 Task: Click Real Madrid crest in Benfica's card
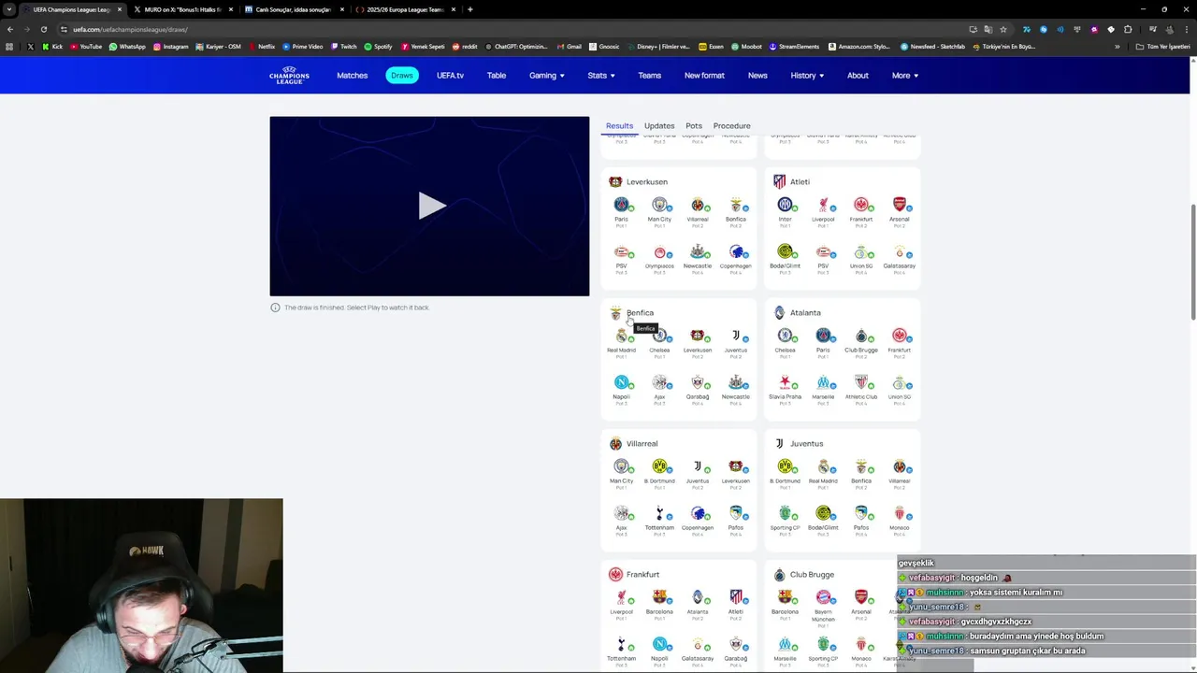621,336
